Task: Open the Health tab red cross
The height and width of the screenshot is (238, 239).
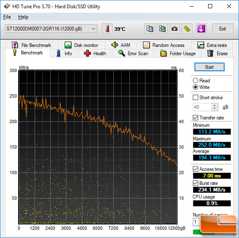Action: pyautogui.click(x=95, y=54)
